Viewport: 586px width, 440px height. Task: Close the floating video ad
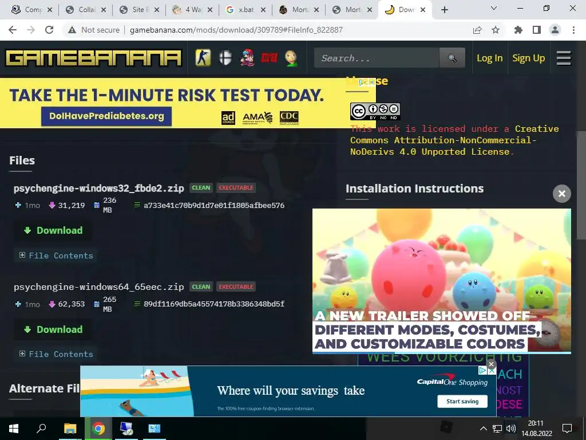(562, 194)
